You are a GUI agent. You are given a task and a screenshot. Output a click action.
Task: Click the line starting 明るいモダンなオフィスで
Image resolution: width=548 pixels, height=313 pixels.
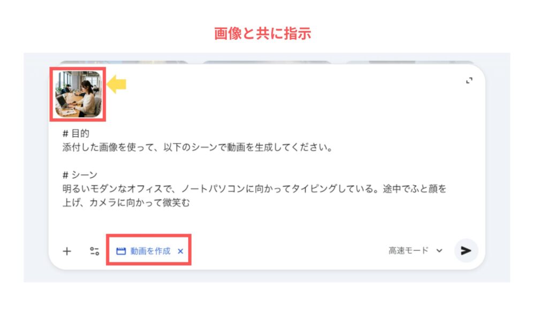pyautogui.click(x=254, y=189)
